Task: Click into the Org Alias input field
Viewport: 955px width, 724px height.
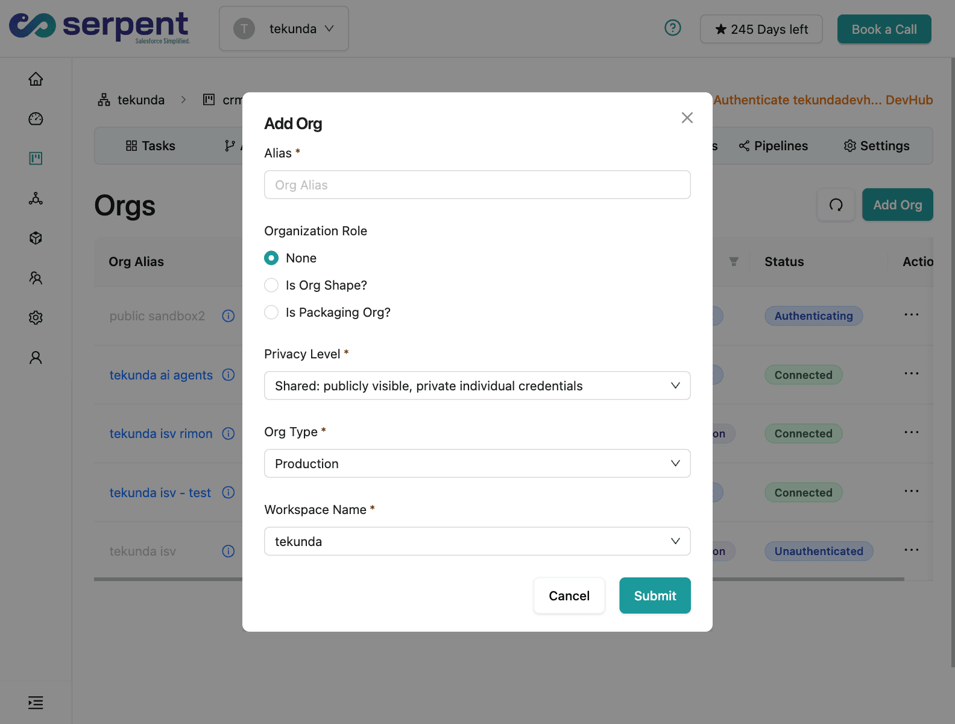Action: (x=477, y=185)
